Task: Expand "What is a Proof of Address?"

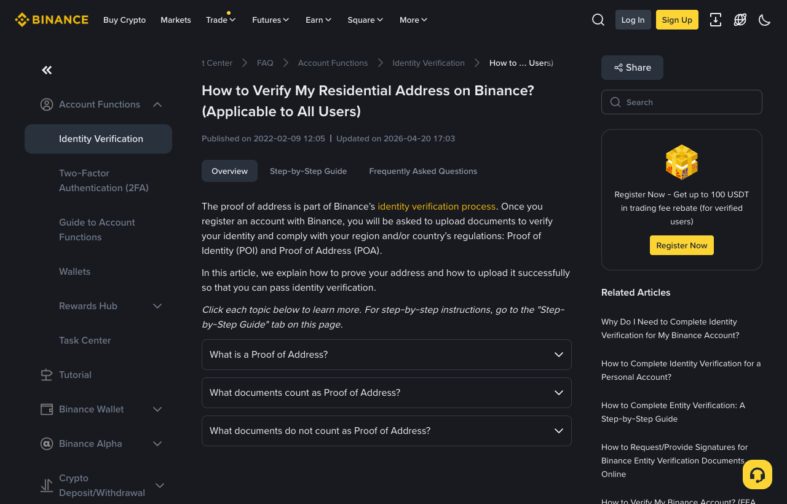Action: pyautogui.click(x=387, y=355)
